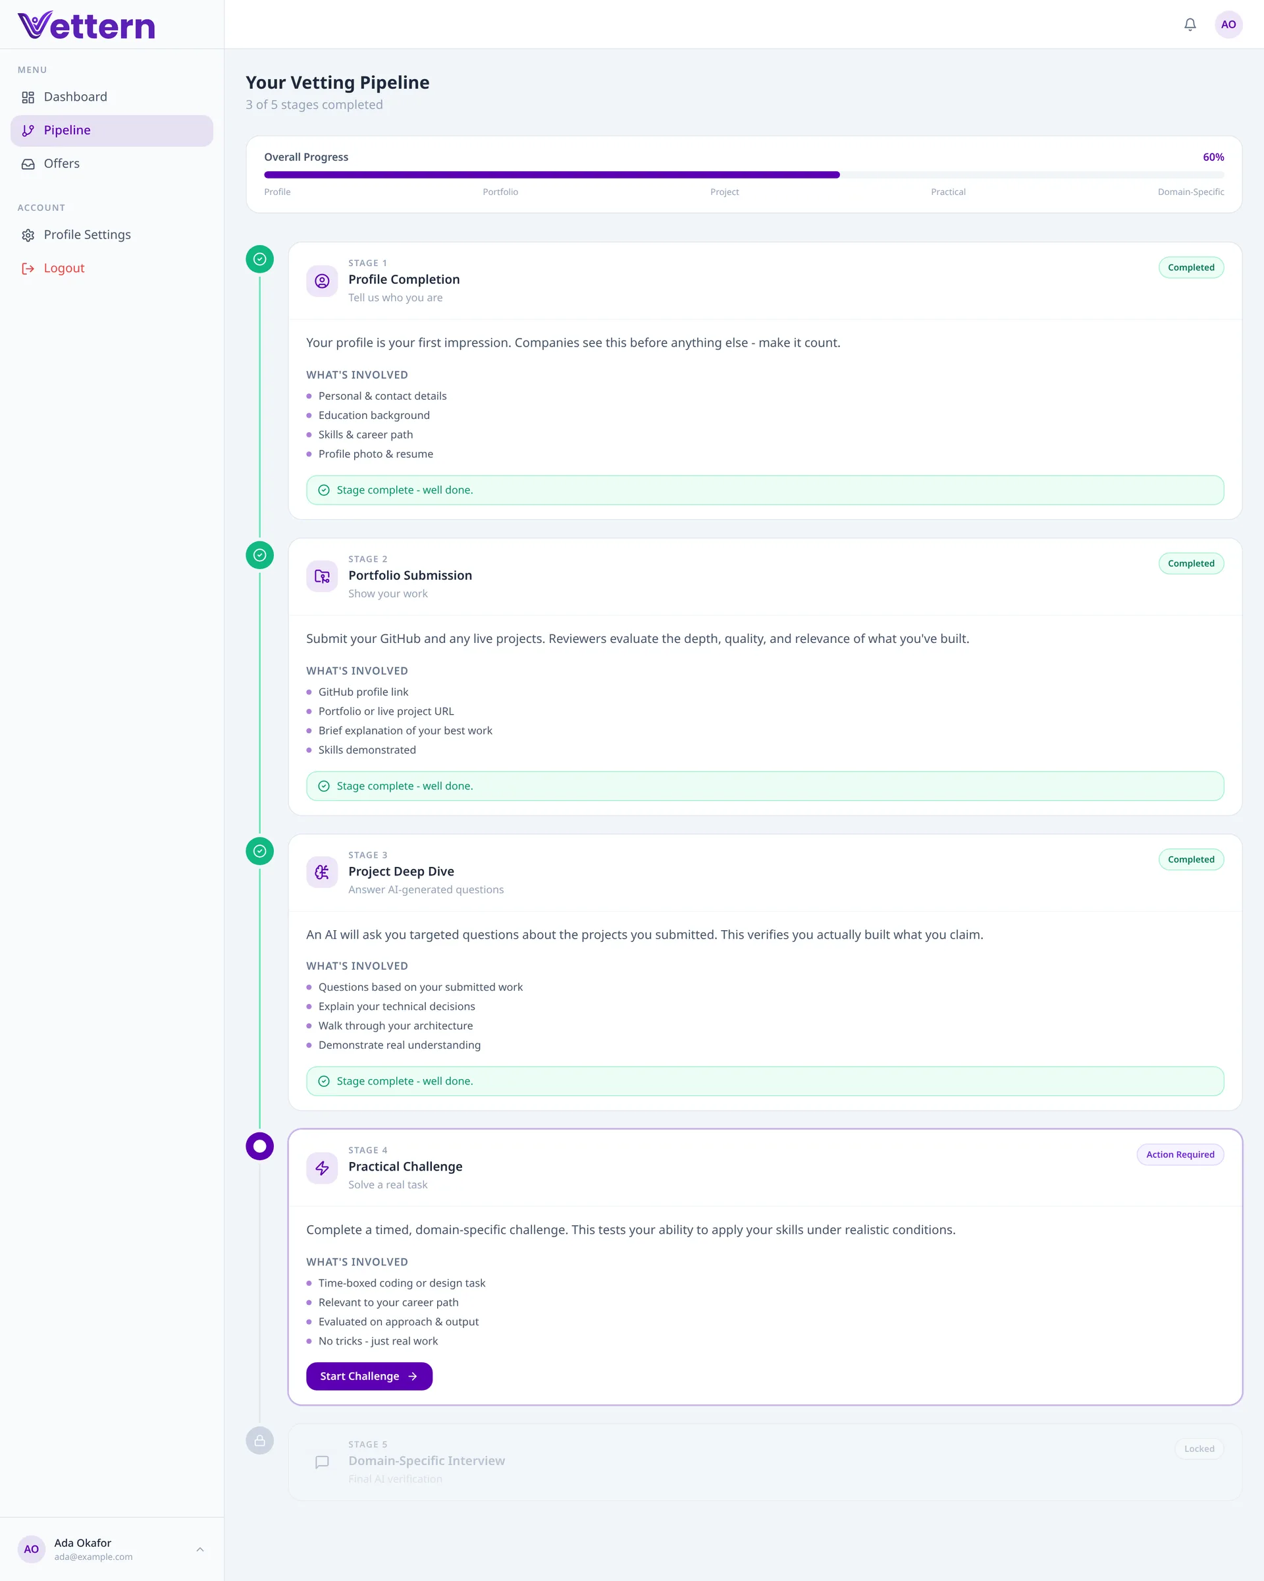Open the AO avatar in top bar
The image size is (1264, 1581).
coord(1228,24)
